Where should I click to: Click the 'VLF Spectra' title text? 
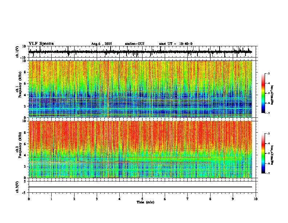tap(41, 44)
